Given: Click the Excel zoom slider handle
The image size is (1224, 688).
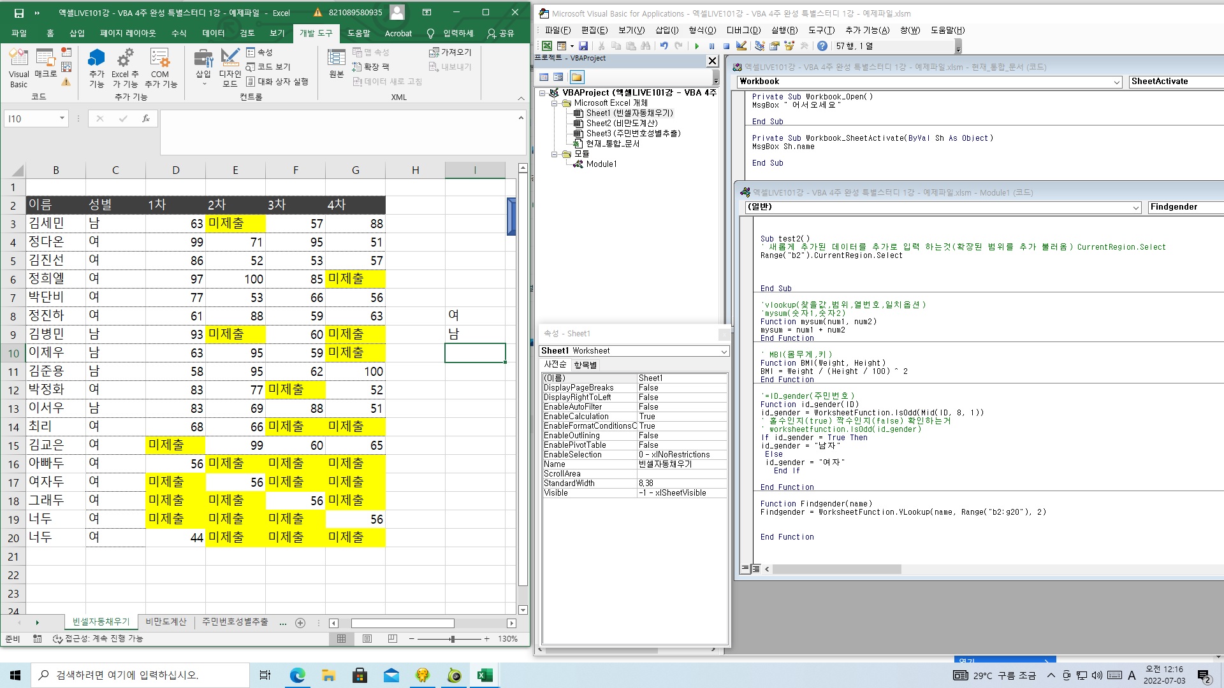Looking at the screenshot, I should tap(452, 638).
